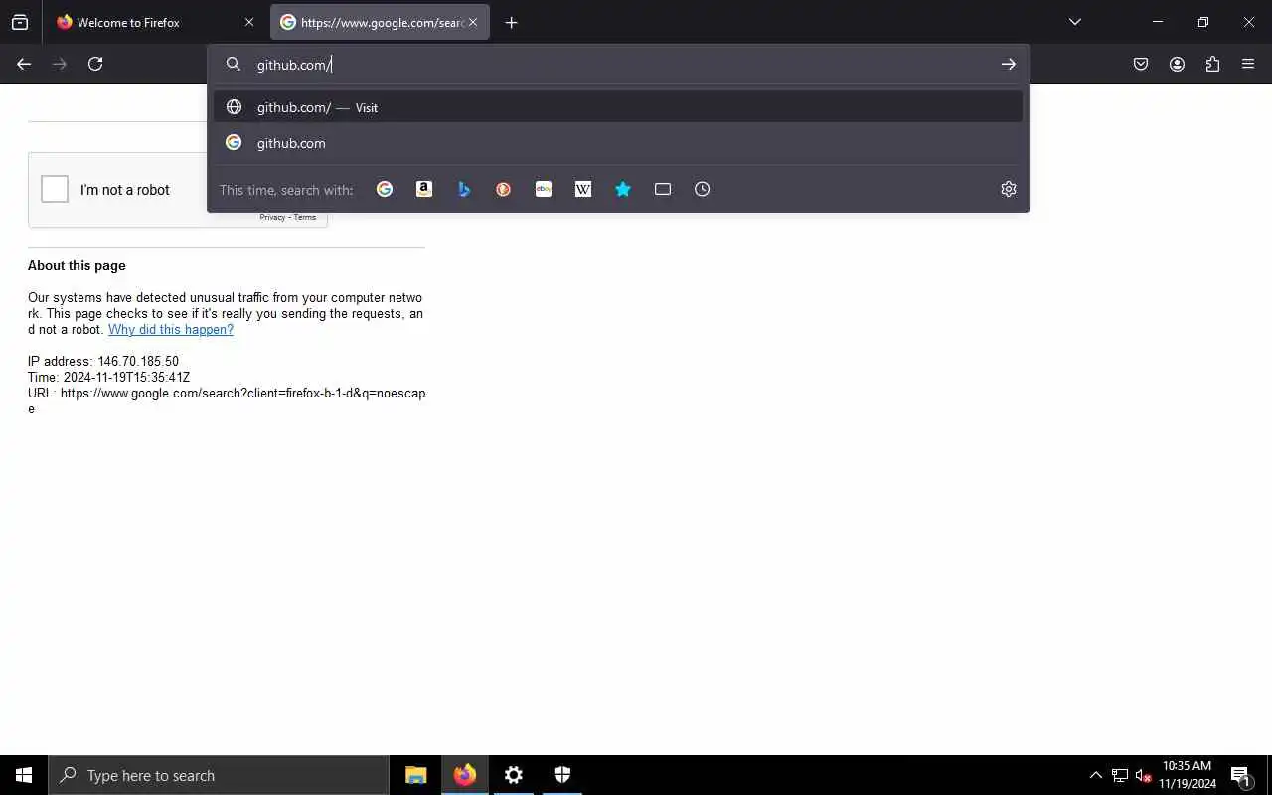Open the muted volume tray icon
This screenshot has height=795, width=1272.
[x=1143, y=775]
